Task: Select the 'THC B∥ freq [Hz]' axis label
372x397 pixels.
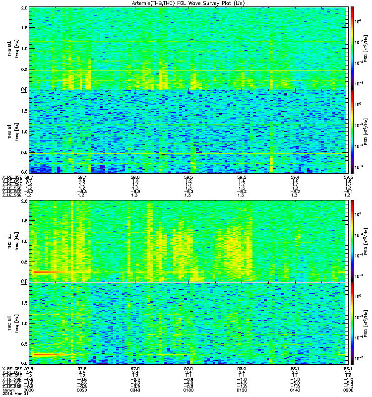Action: pyautogui.click(x=13, y=324)
